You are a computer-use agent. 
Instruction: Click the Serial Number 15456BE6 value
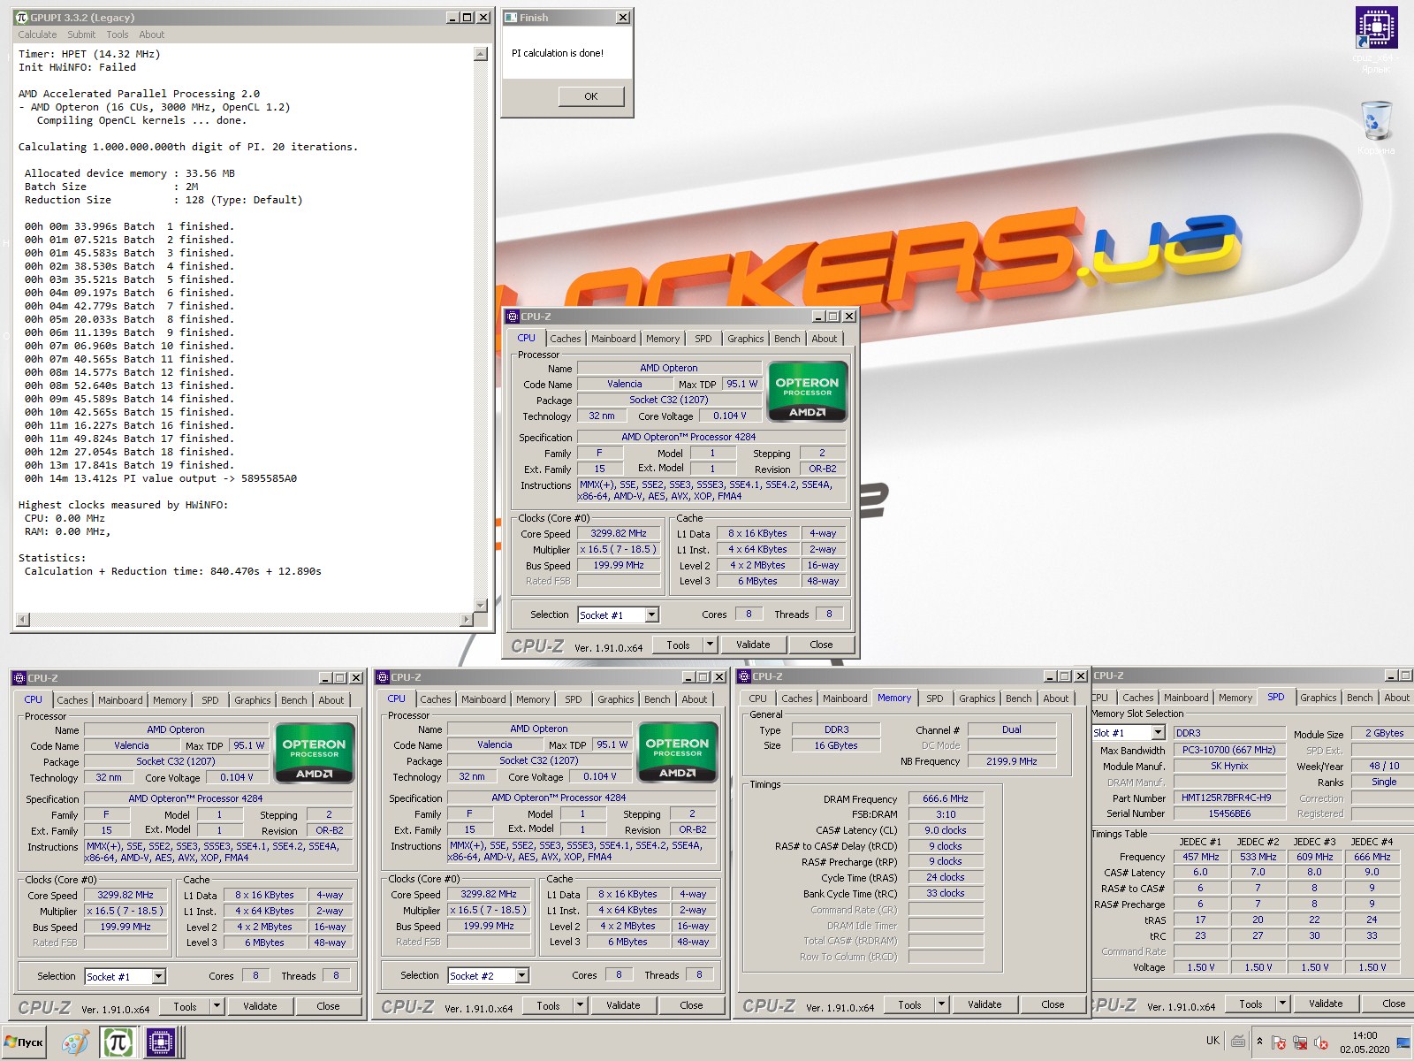(x=1229, y=813)
